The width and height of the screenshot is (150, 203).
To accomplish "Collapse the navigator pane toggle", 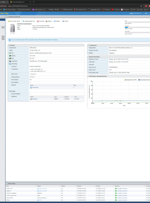I will 3,17.
